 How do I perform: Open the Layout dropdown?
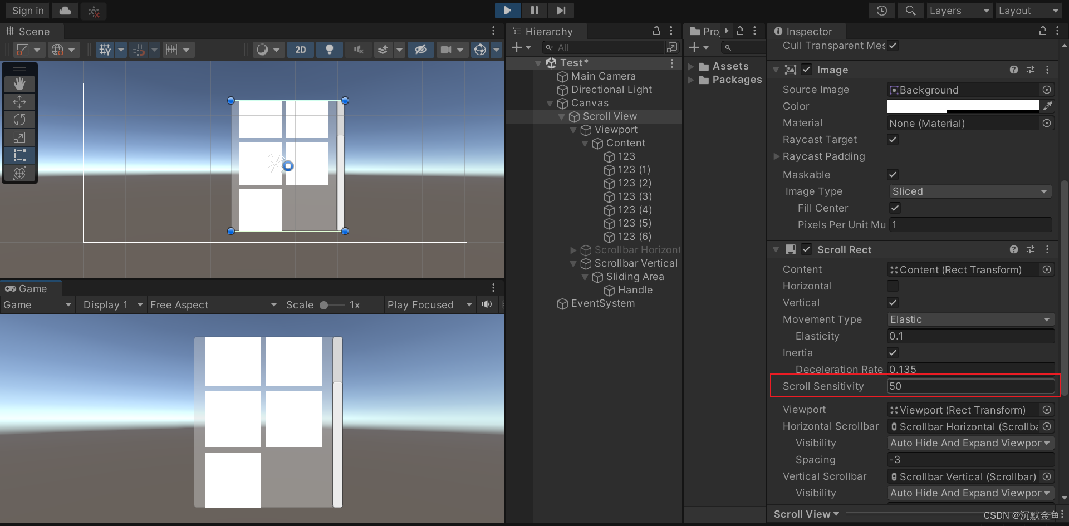point(1028,11)
